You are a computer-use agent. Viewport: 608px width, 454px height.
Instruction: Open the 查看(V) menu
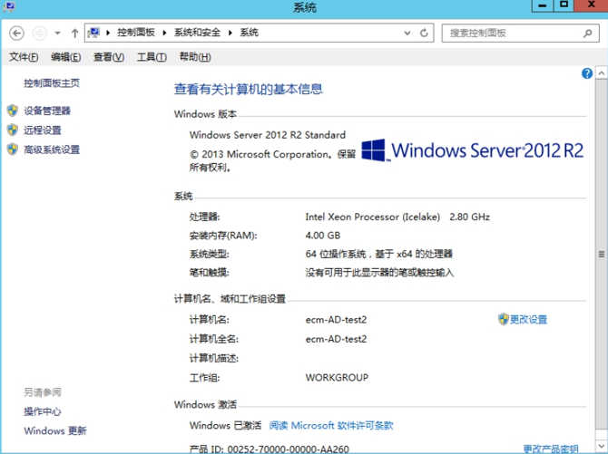click(109, 57)
